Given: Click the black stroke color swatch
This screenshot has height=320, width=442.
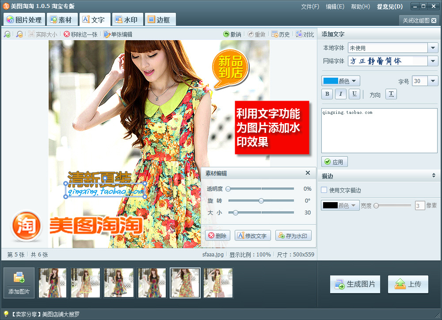Looking at the screenshot, I should click(x=330, y=205).
